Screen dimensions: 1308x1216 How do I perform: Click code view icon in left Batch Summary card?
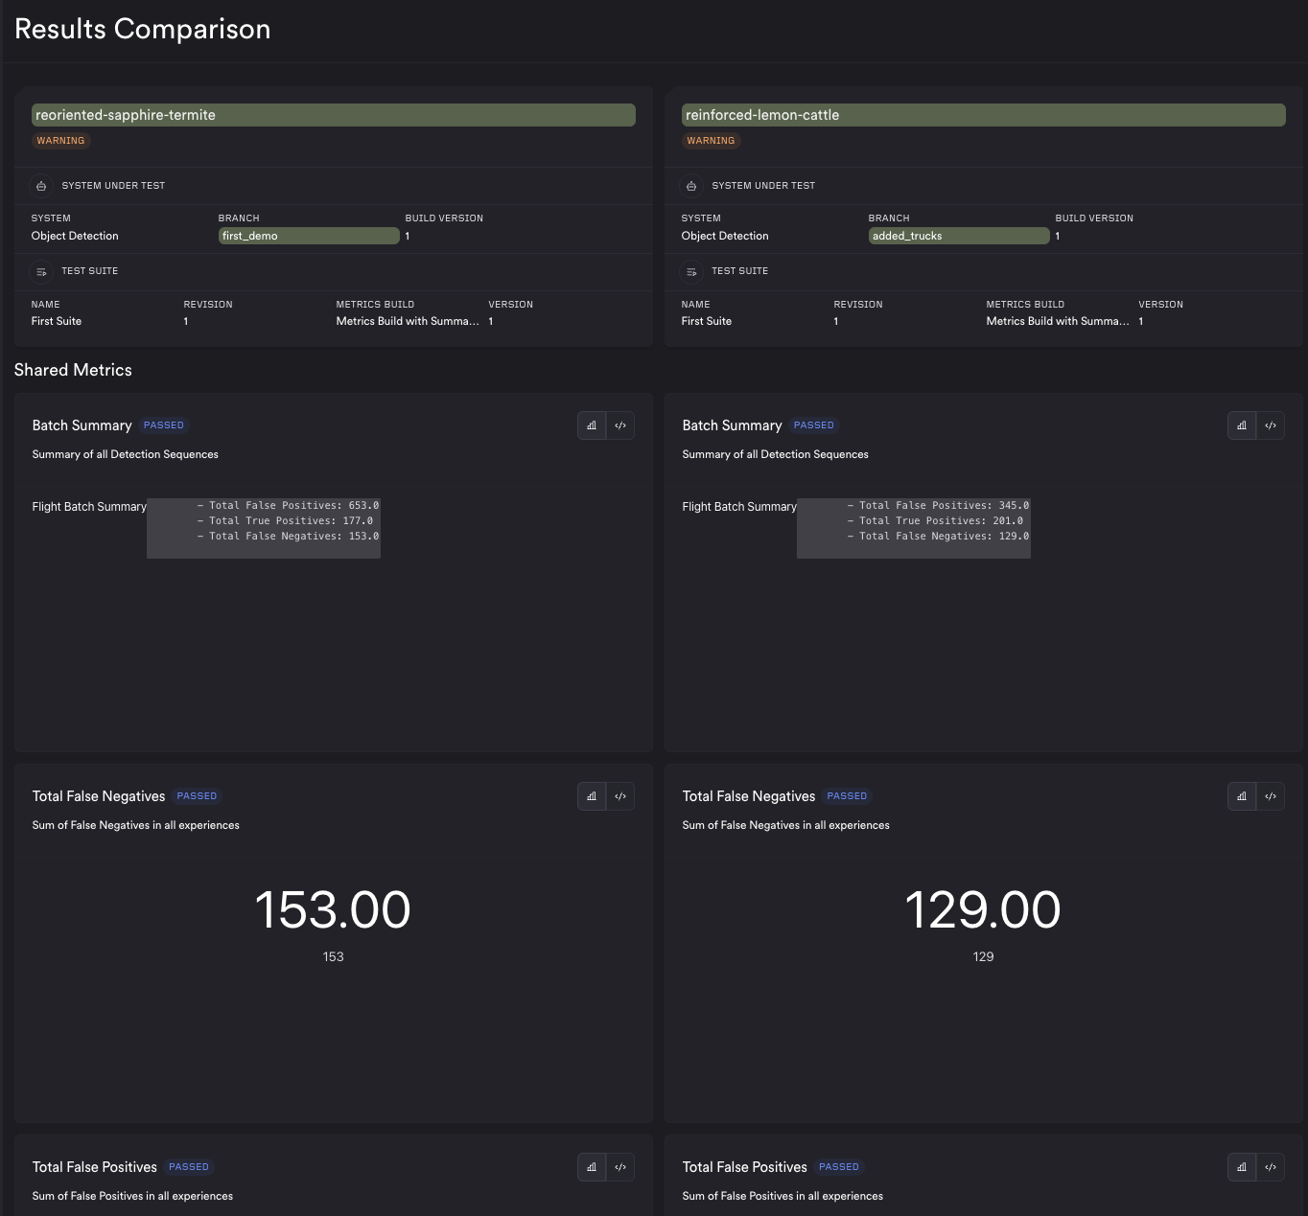[x=620, y=425]
